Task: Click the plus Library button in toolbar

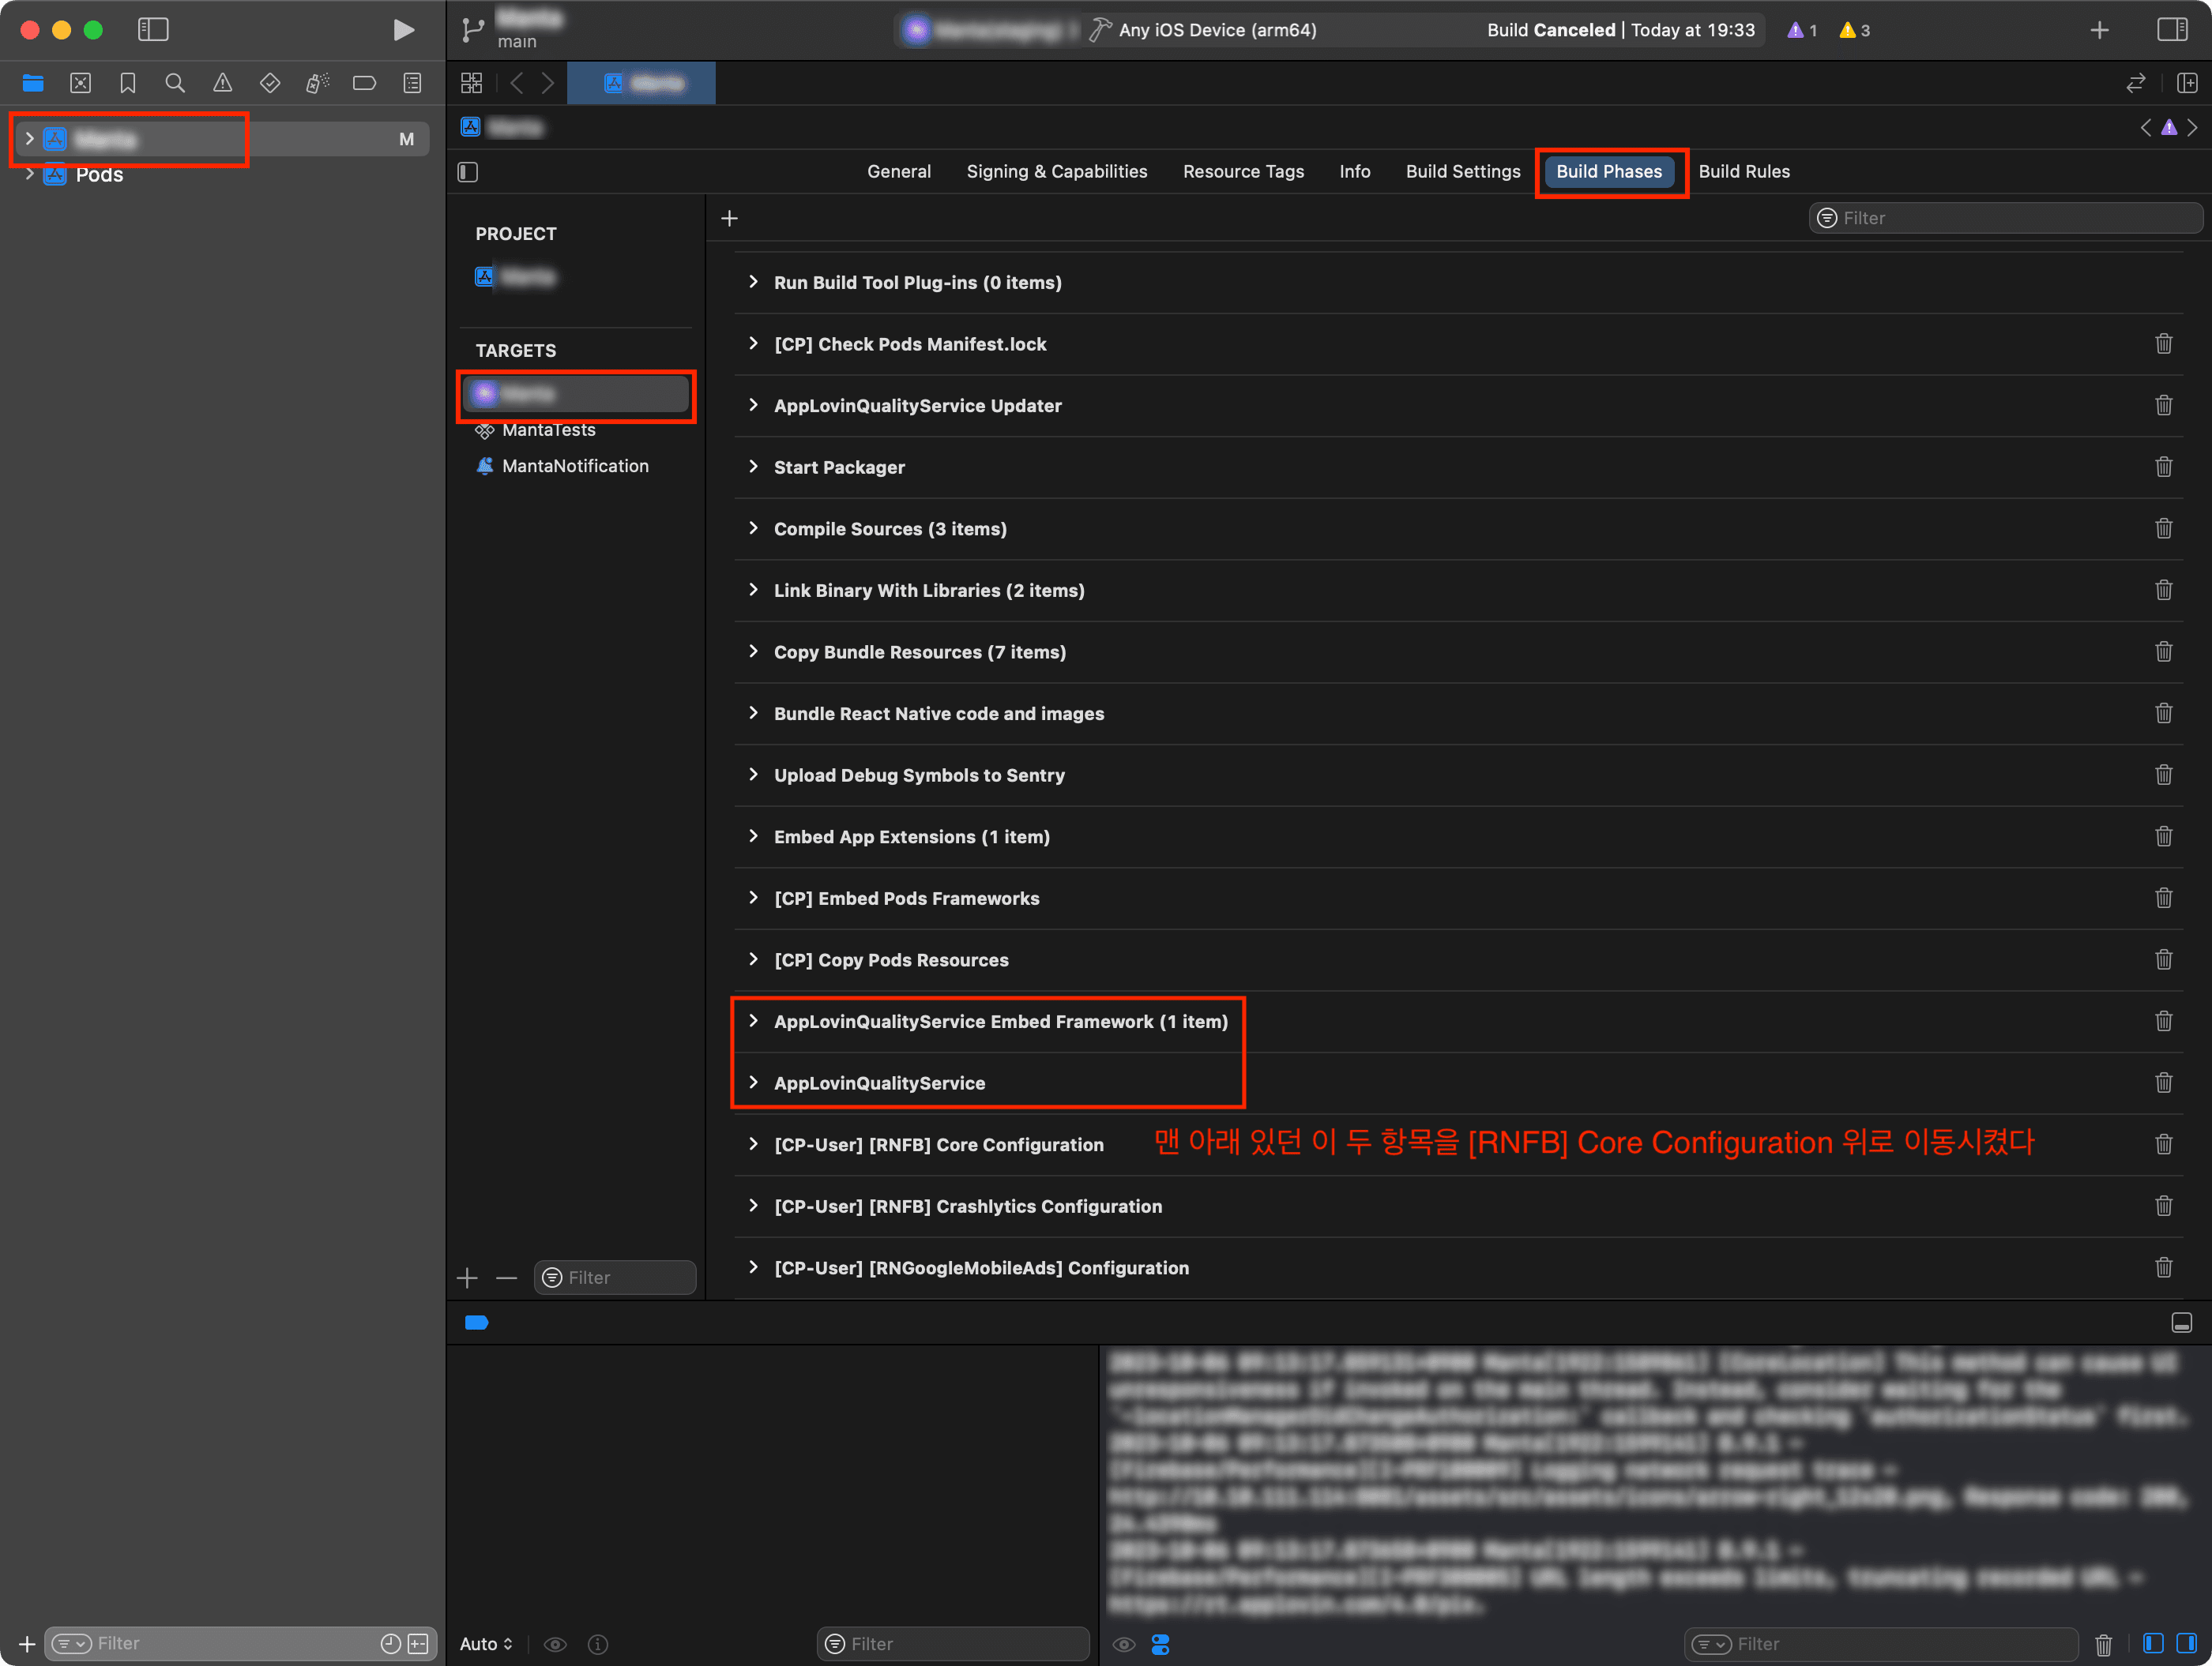Action: click(x=2099, y=30)
